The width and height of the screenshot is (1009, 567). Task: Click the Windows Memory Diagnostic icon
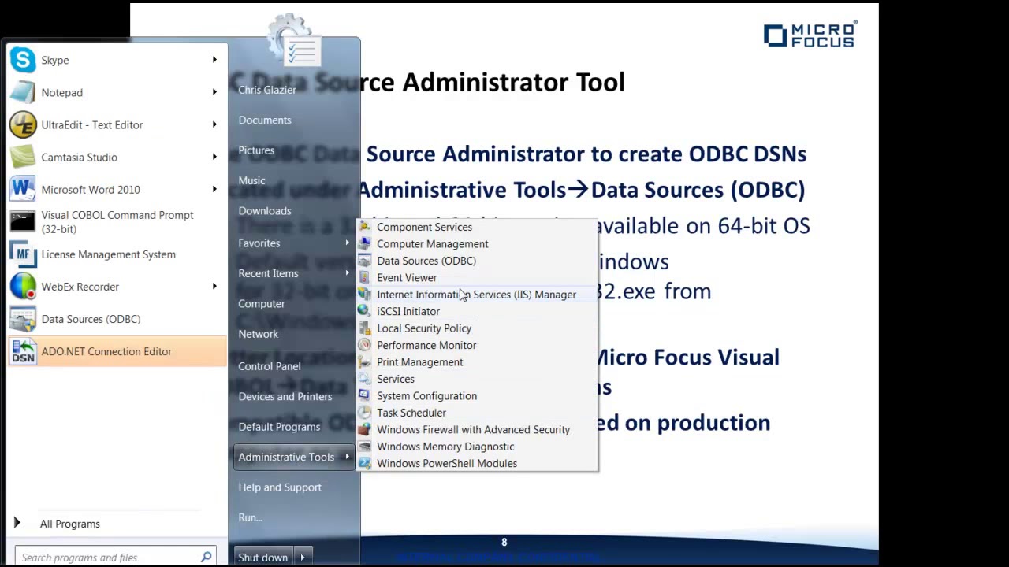click(364, 447)
